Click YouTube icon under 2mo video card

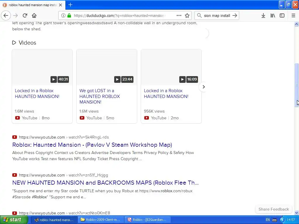click(x=147, y=118)
